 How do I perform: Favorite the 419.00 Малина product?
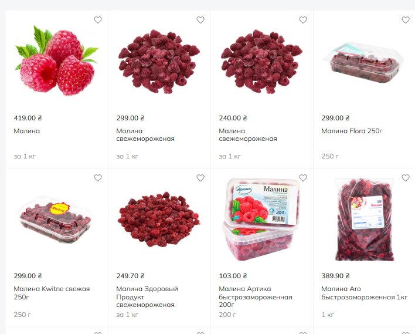coord(98,20)
